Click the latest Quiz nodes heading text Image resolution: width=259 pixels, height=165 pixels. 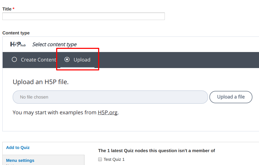(156, 151)
